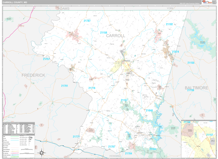Click the compass rose north arrow icon
Viewport: 218px width, 159px height.
pyautogui.click(x=41, y=152)
